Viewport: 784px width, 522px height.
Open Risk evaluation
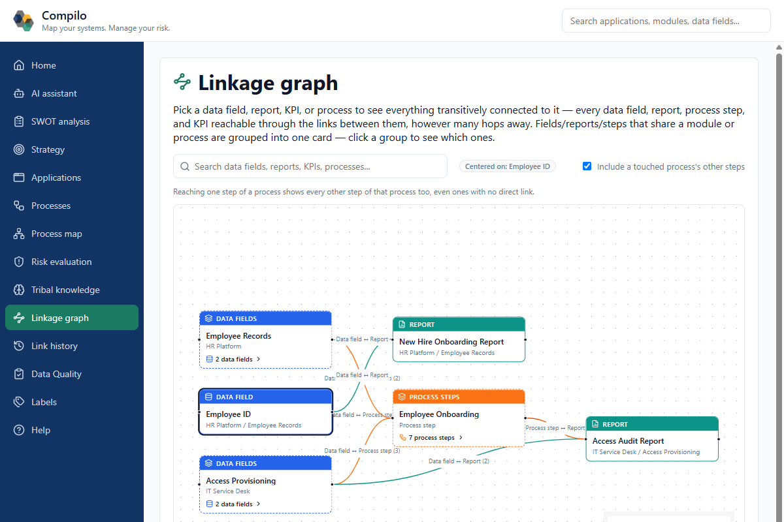click(72, 262)
